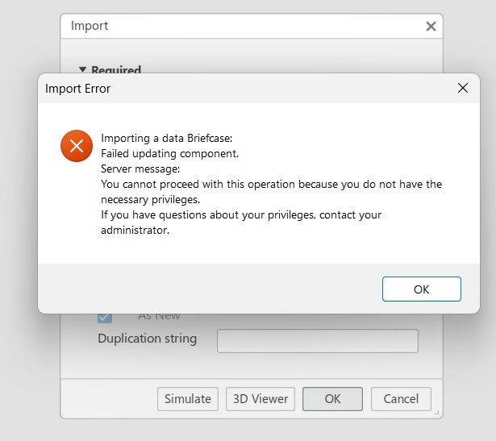This screenshot has width=496, height=441.
Task: Click OK in the Import window footer
Action: 332,398
